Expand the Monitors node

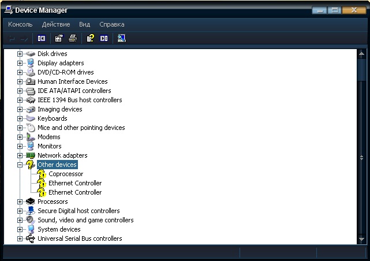20,146
